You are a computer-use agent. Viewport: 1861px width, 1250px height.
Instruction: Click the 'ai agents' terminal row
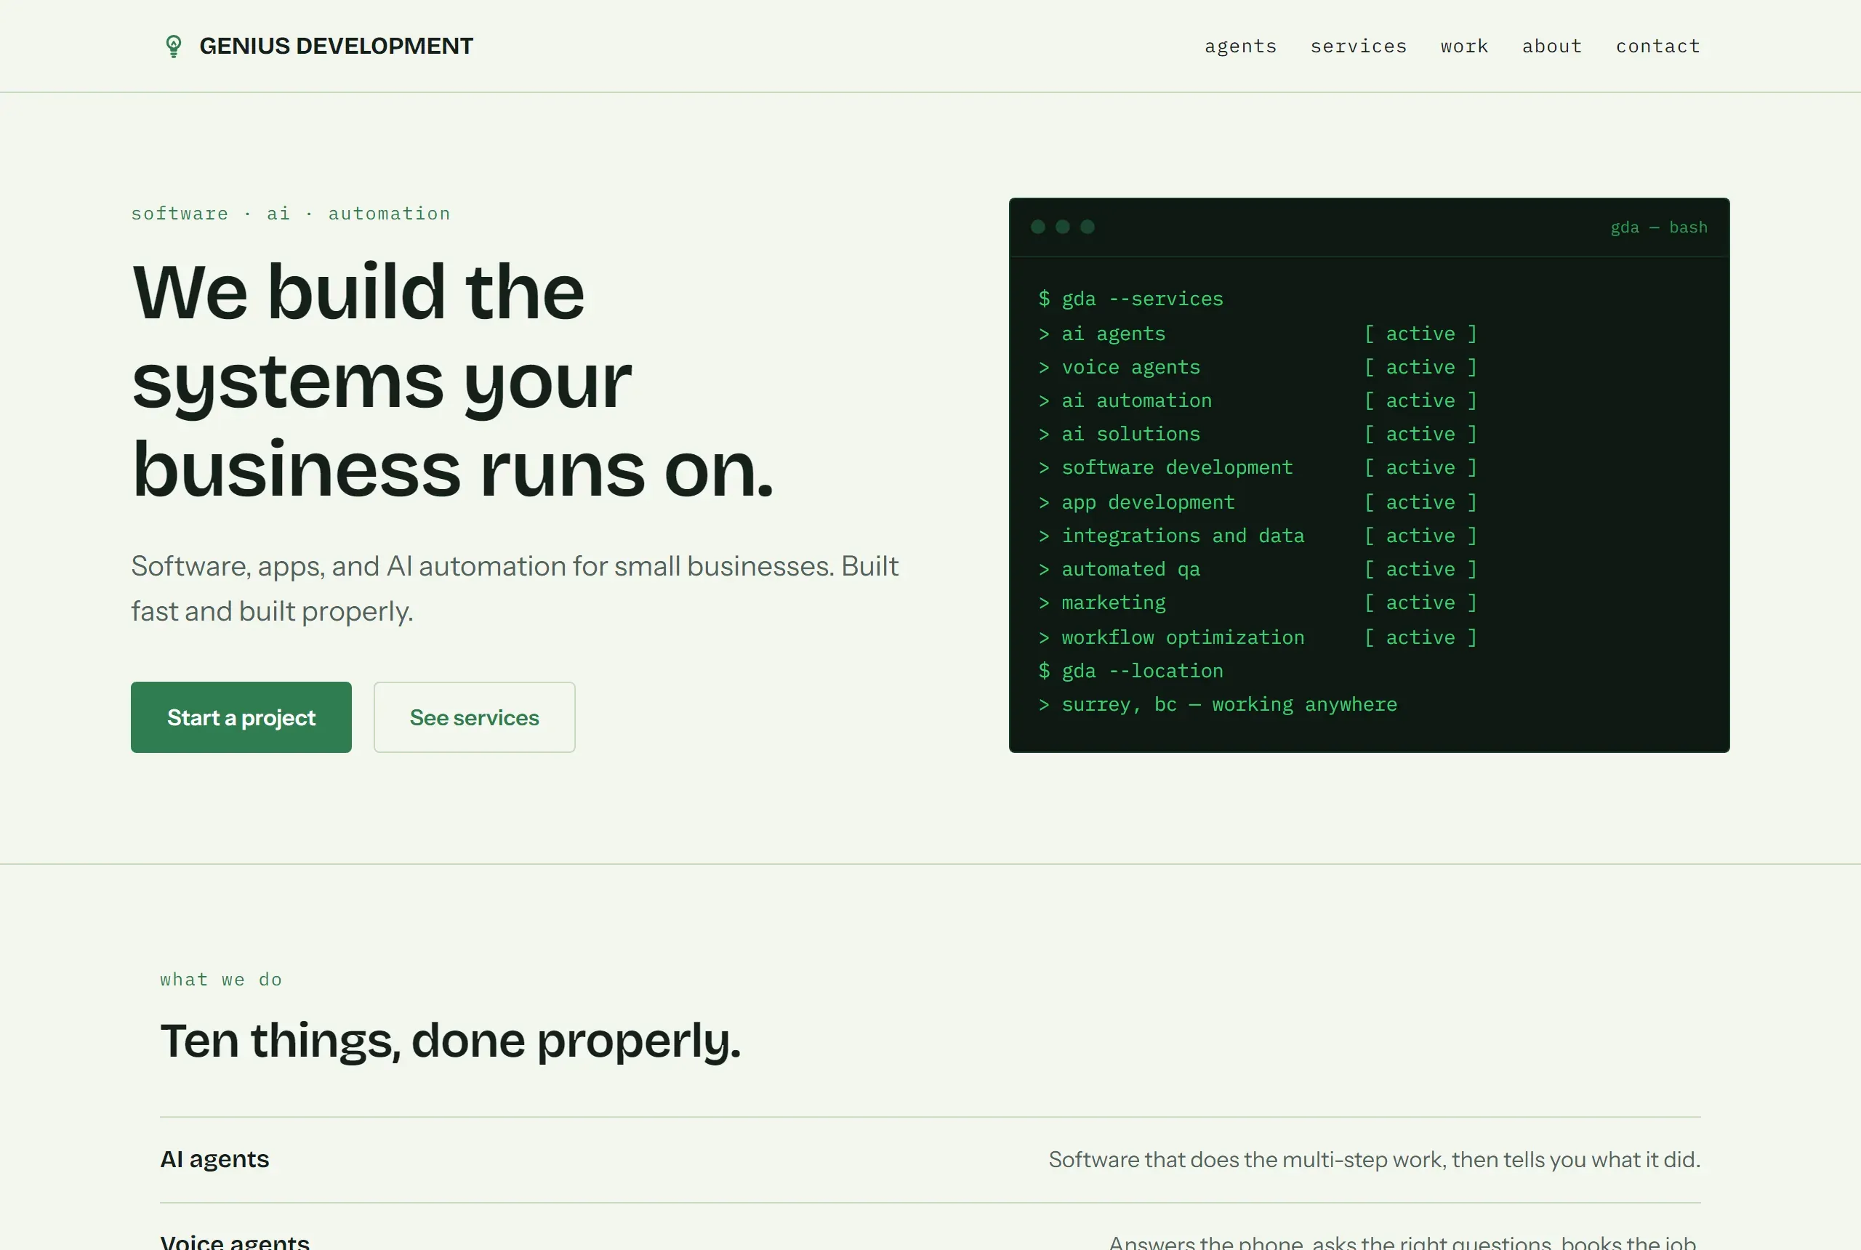pyautogui.click(x=1258, y=334)
